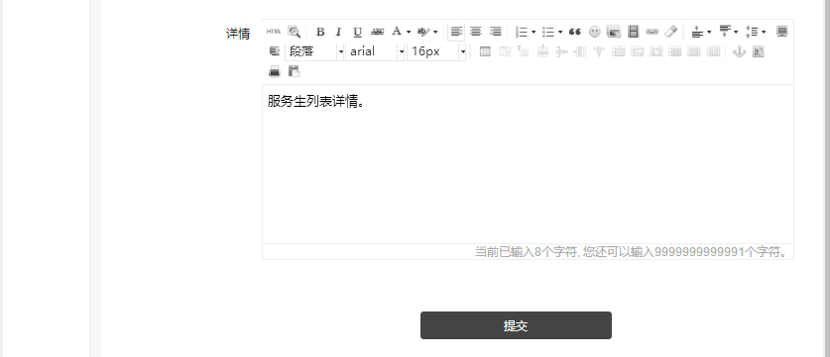Open the arial font family dropdown
Viewport: 830px width, 357px height.
tap(375, 51)
